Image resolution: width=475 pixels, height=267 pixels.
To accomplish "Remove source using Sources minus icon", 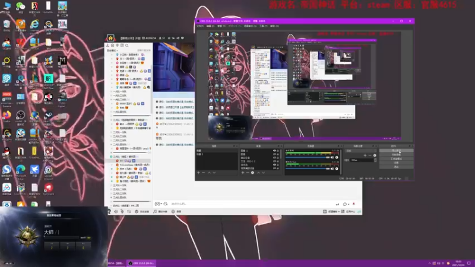I will pos(248,173).
